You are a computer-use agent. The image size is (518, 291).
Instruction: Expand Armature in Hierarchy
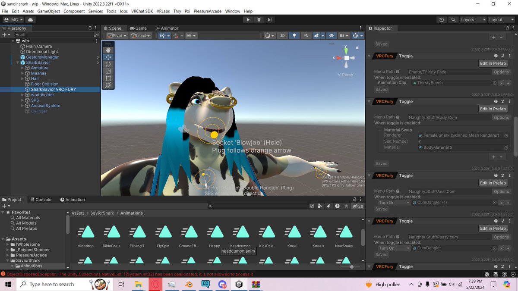22,68
